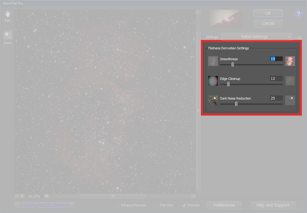The image size is (307, 213).
Task: Click the Dark Noise Reduction slider handle
Action: pos(236,104)
